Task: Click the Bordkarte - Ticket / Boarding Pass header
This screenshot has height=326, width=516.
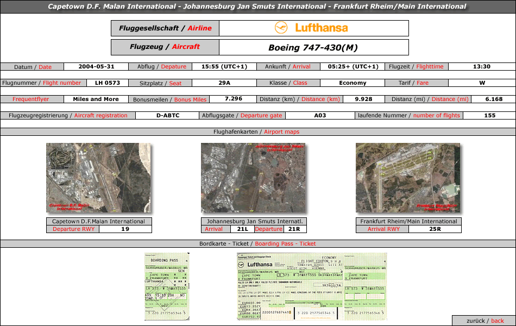Action: tap(257, 243)
